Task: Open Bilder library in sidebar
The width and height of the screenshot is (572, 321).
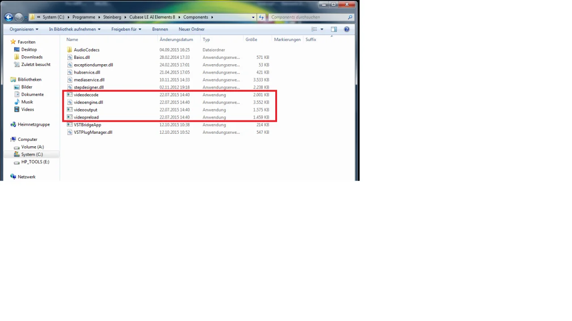Action: coord(27,87)
